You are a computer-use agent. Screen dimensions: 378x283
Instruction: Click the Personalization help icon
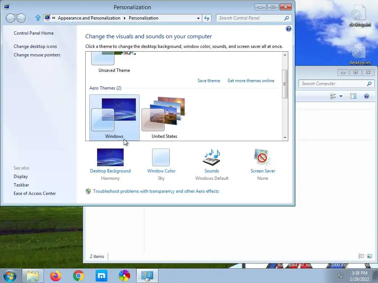[288, 29]
